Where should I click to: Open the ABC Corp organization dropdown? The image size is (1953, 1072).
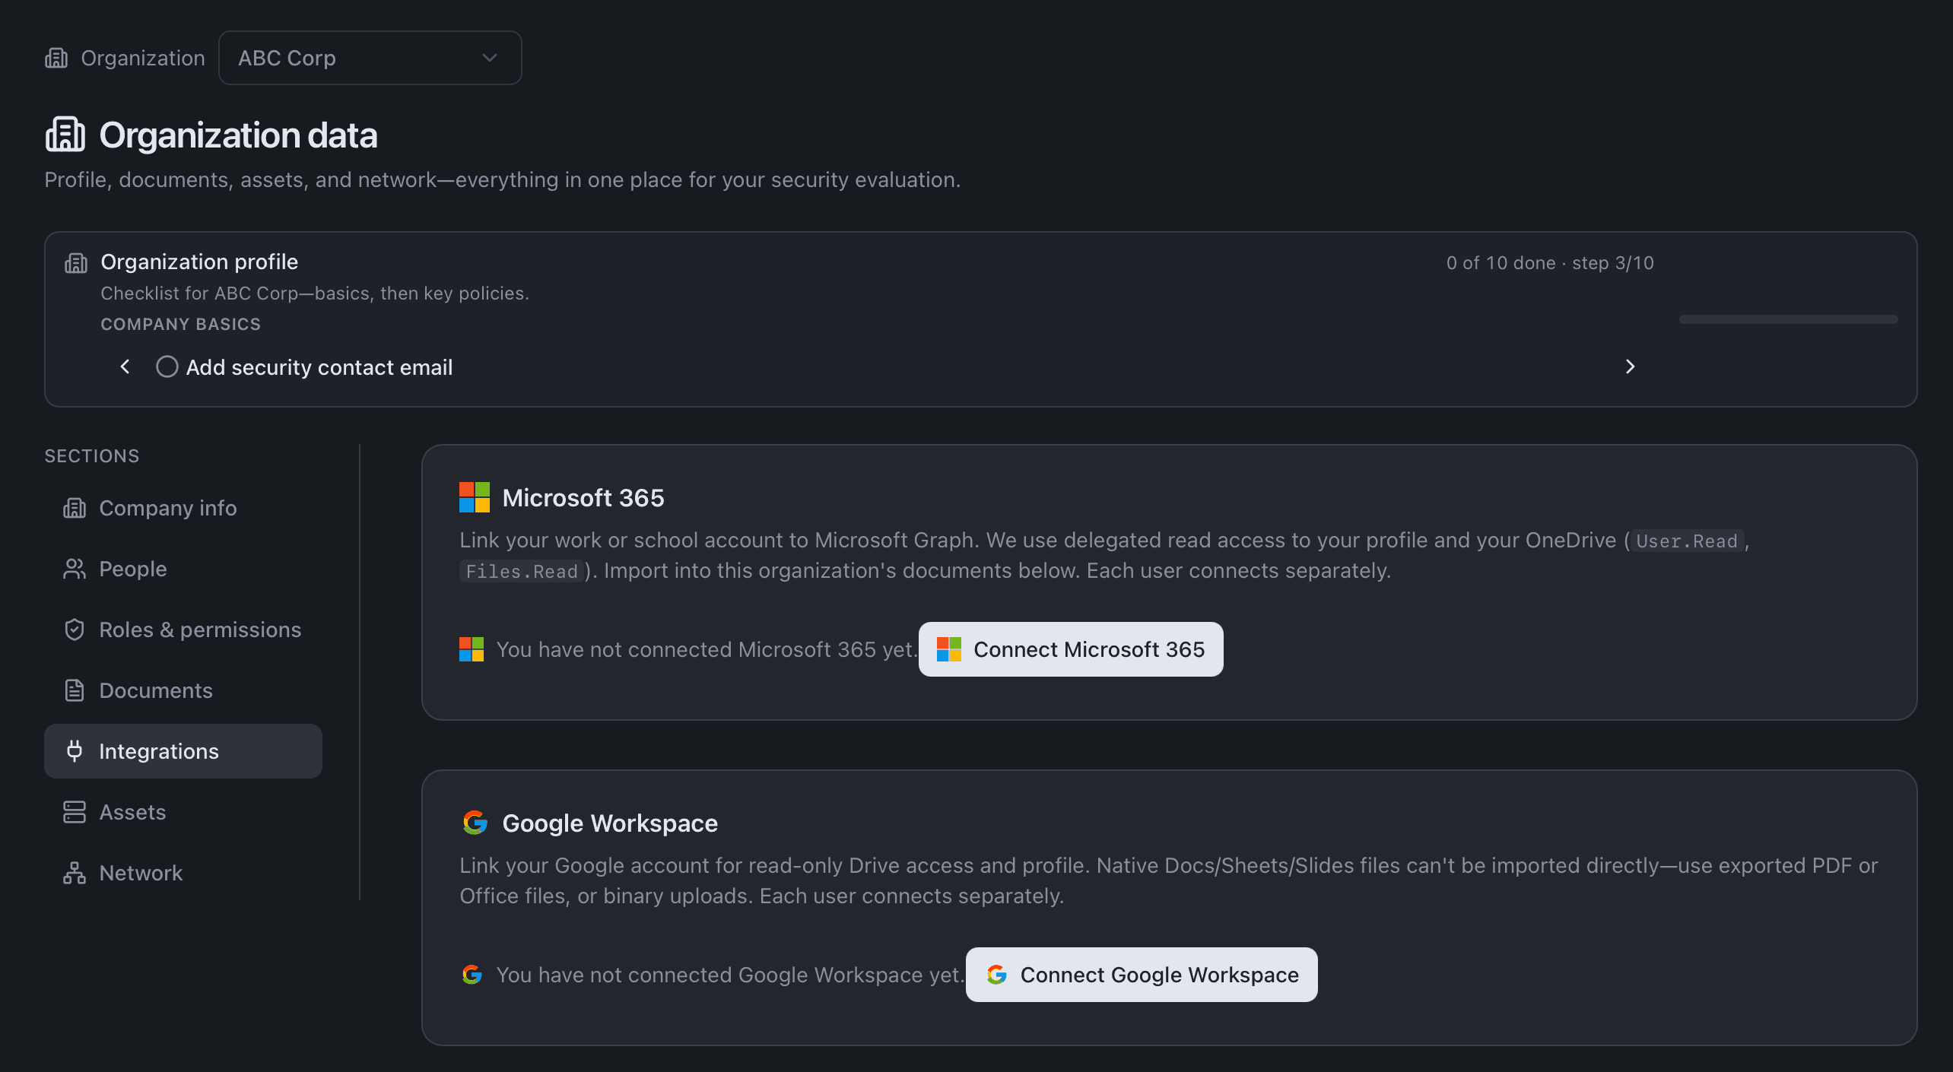[x=370, y=57]
